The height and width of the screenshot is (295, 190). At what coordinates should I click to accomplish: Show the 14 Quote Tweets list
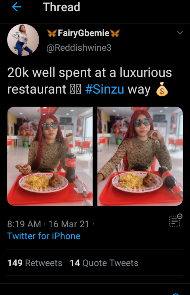104,263
